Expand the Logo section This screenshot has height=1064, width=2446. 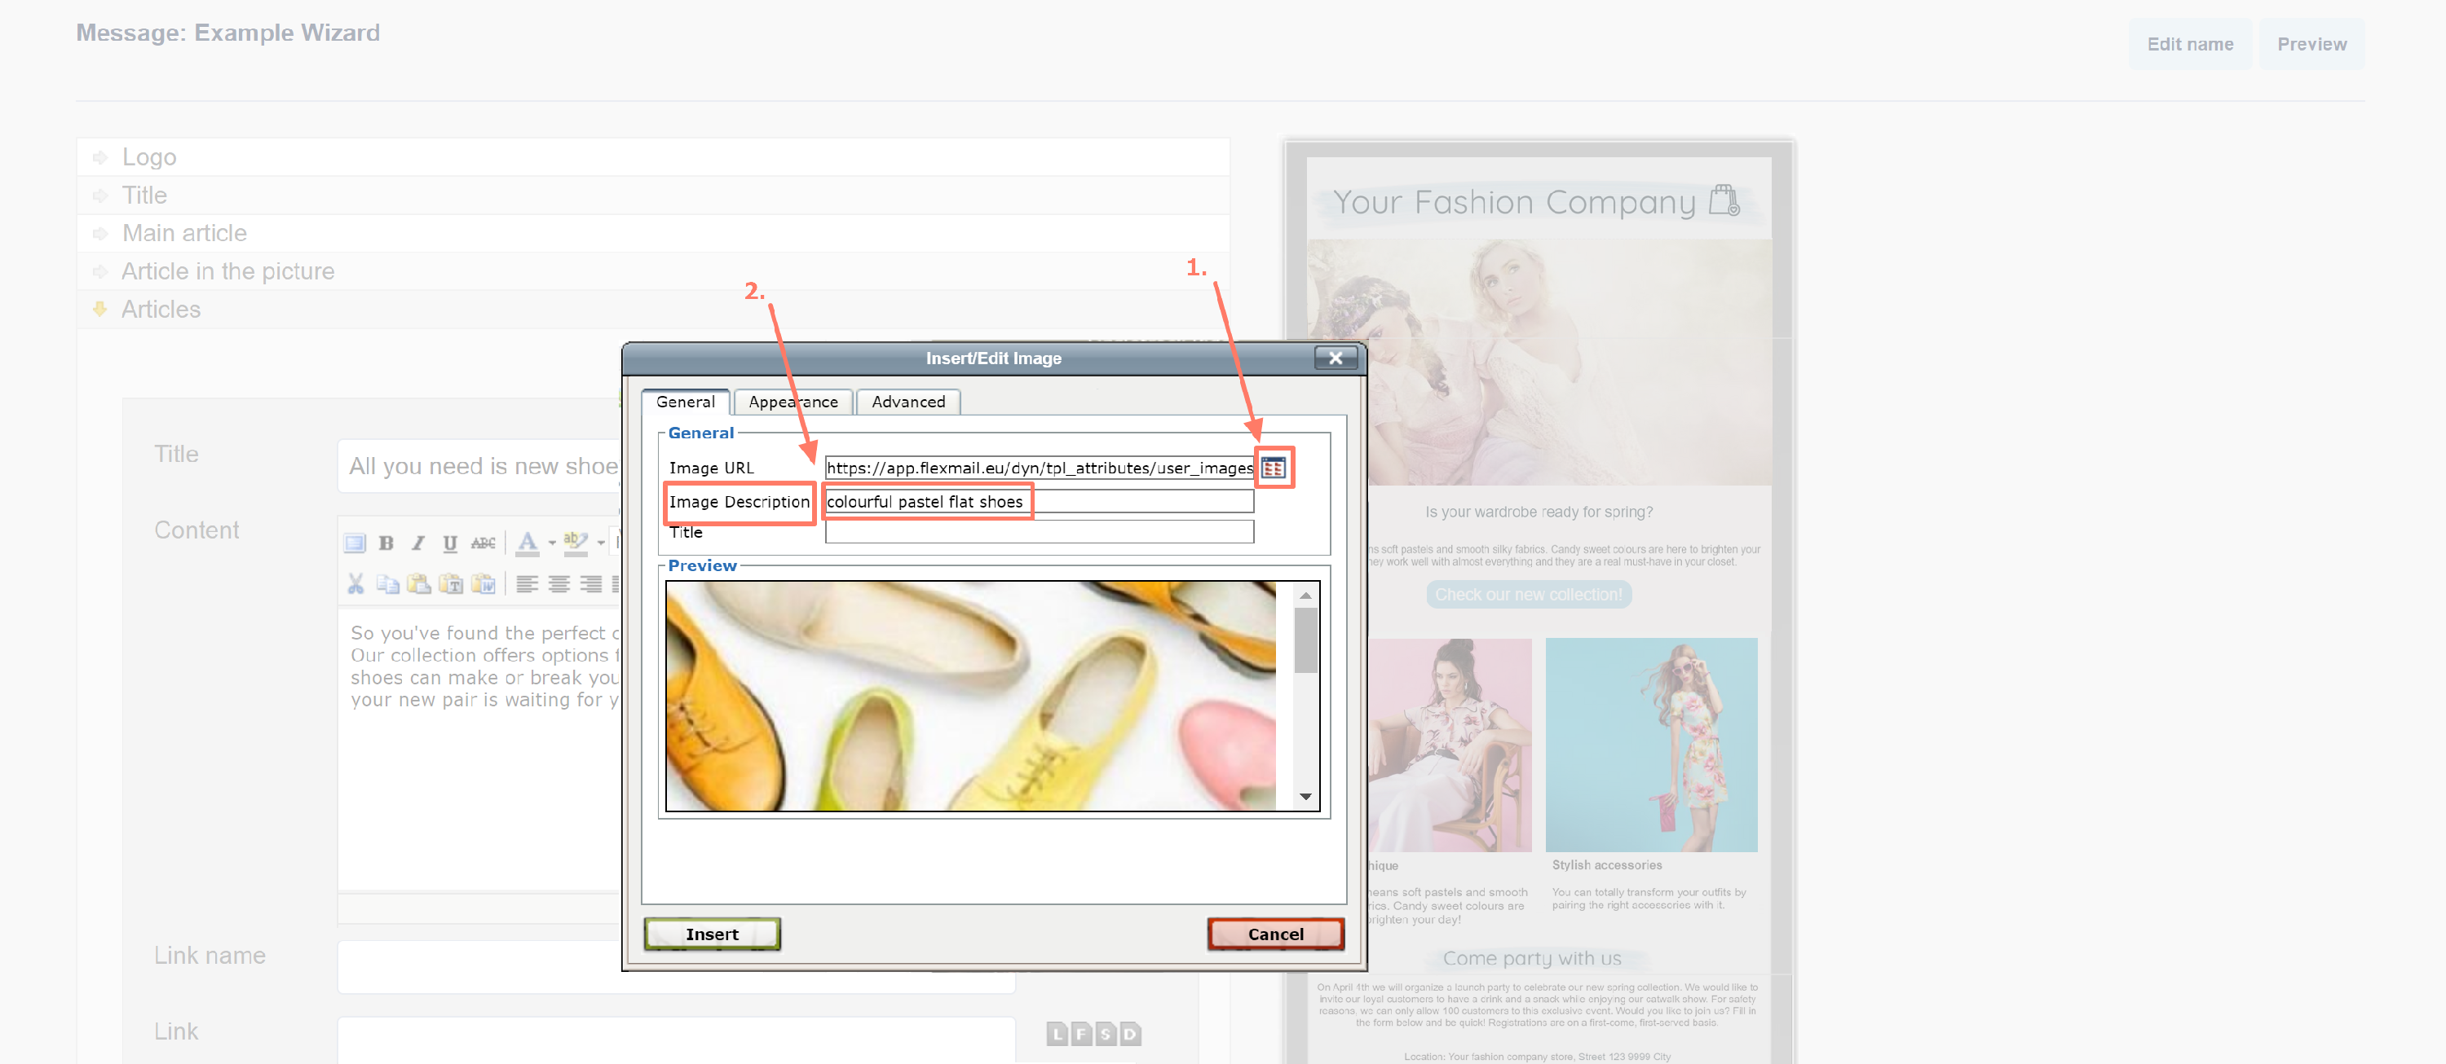click(149, 156)
